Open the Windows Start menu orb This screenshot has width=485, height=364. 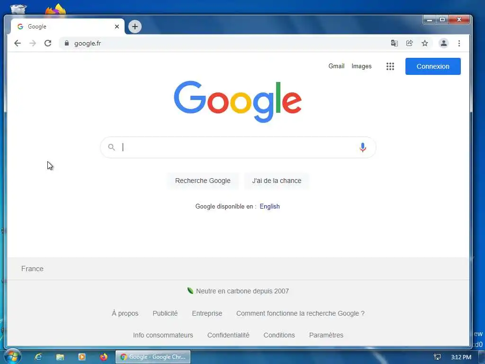(x=12, y=357)
